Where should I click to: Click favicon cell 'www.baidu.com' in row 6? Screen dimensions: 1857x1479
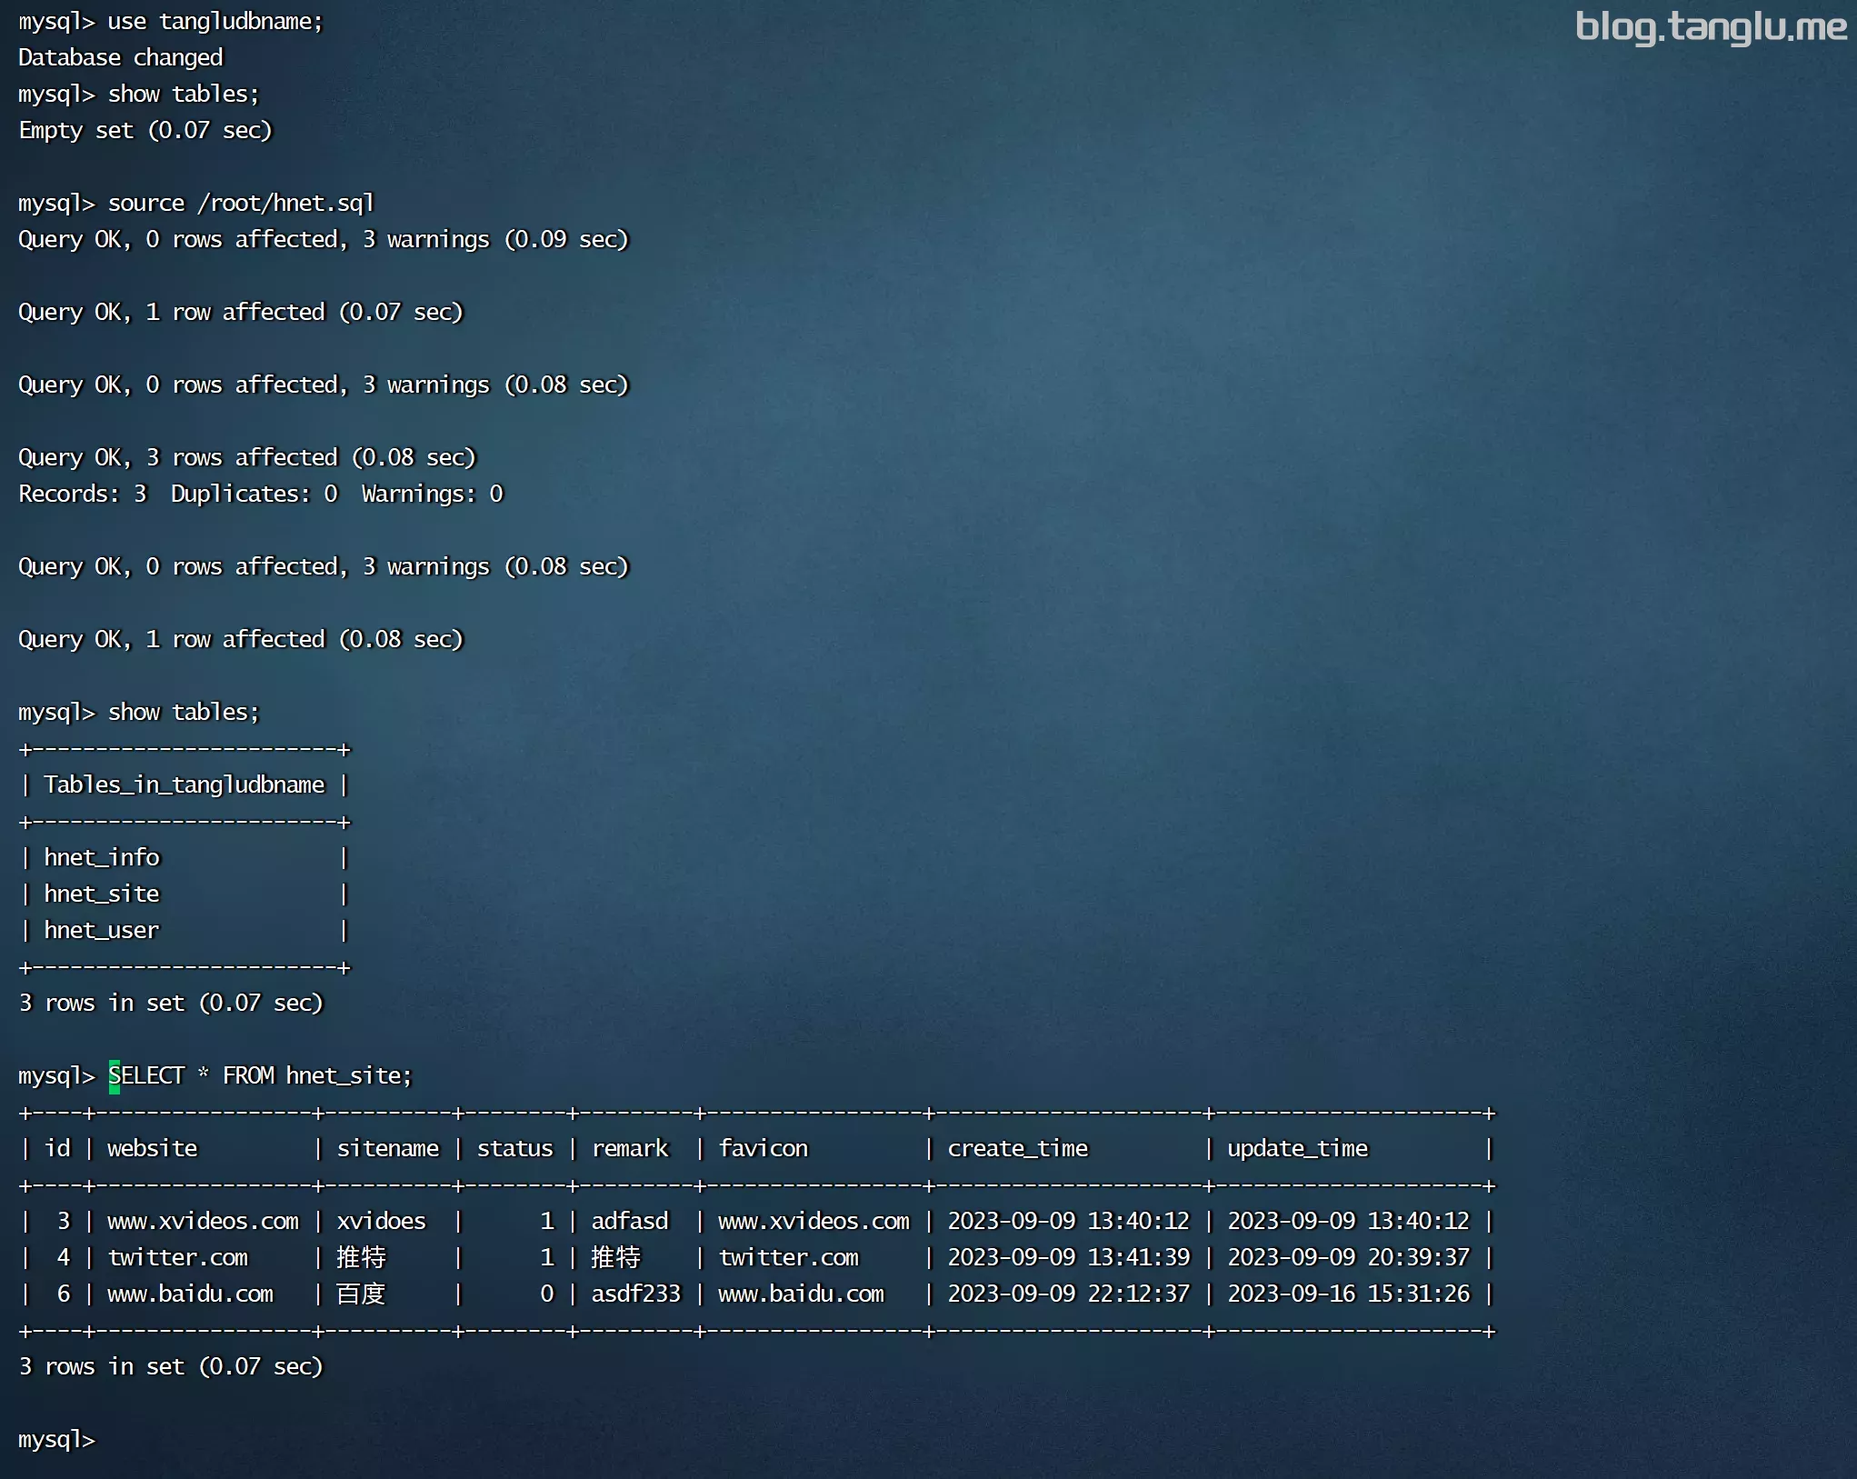click(802, 1294)
